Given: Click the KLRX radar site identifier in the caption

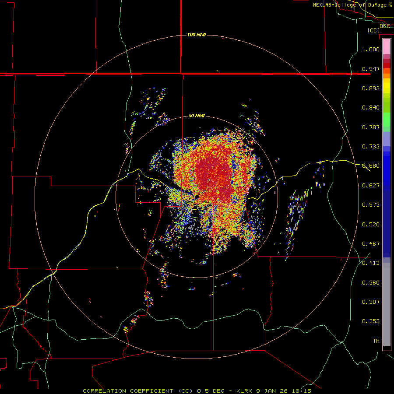Looking at the screenshot, I should (x=244, y=391).
